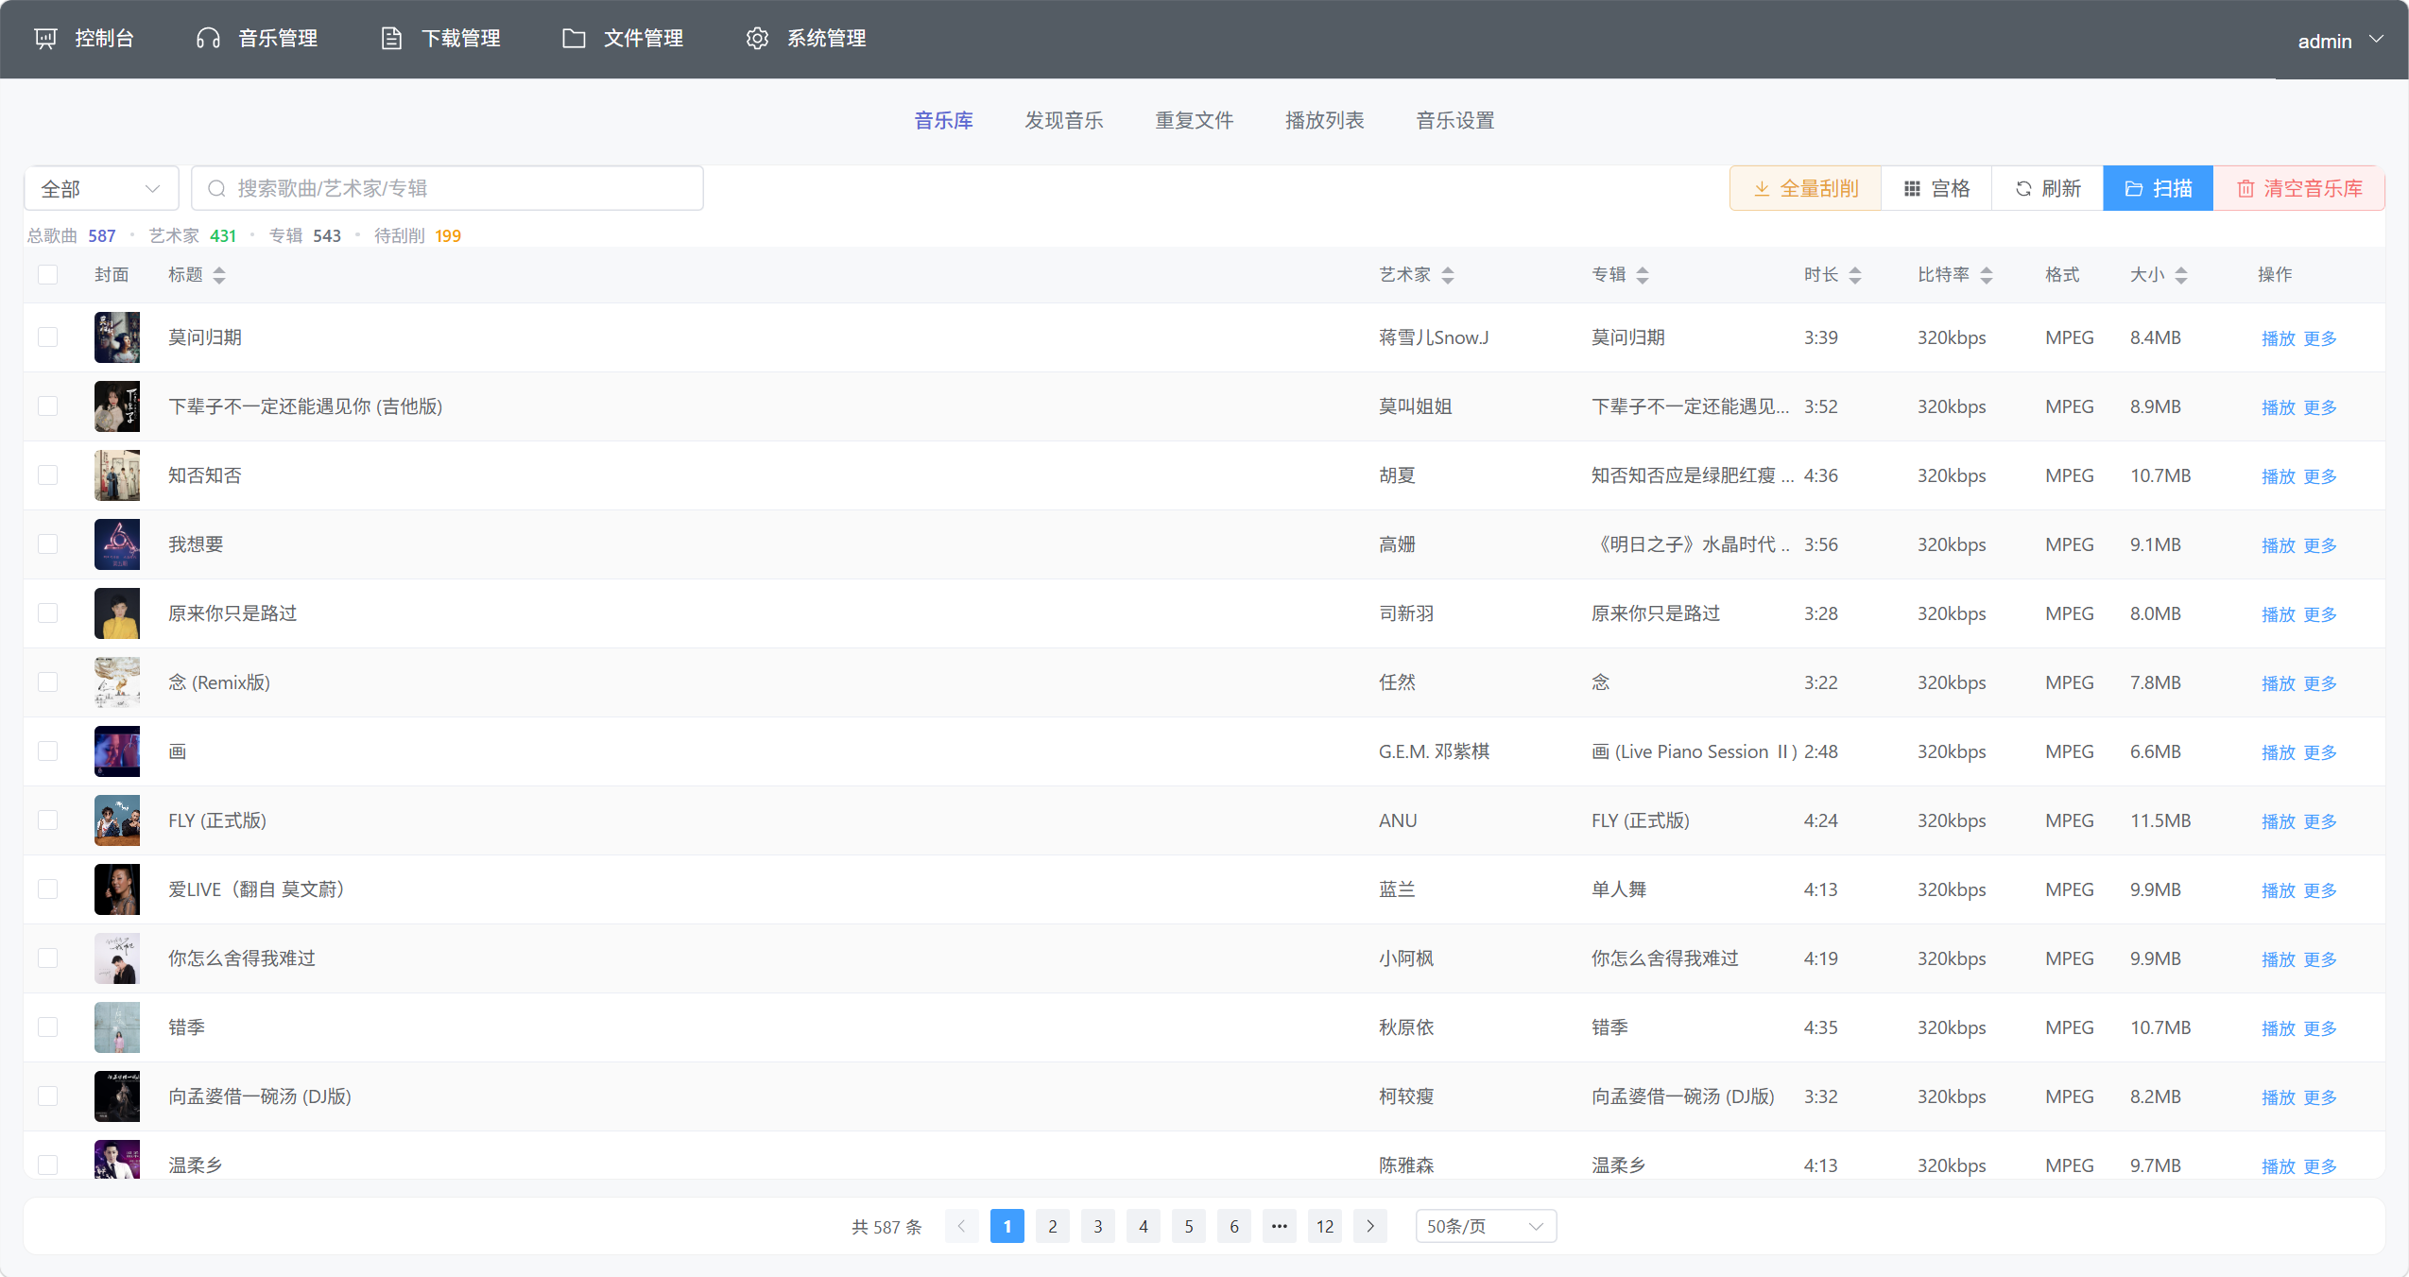Screen dimensions: 2409x1277
Task: Click the monitor icon next to 控制台
Action: pos(45,39)
